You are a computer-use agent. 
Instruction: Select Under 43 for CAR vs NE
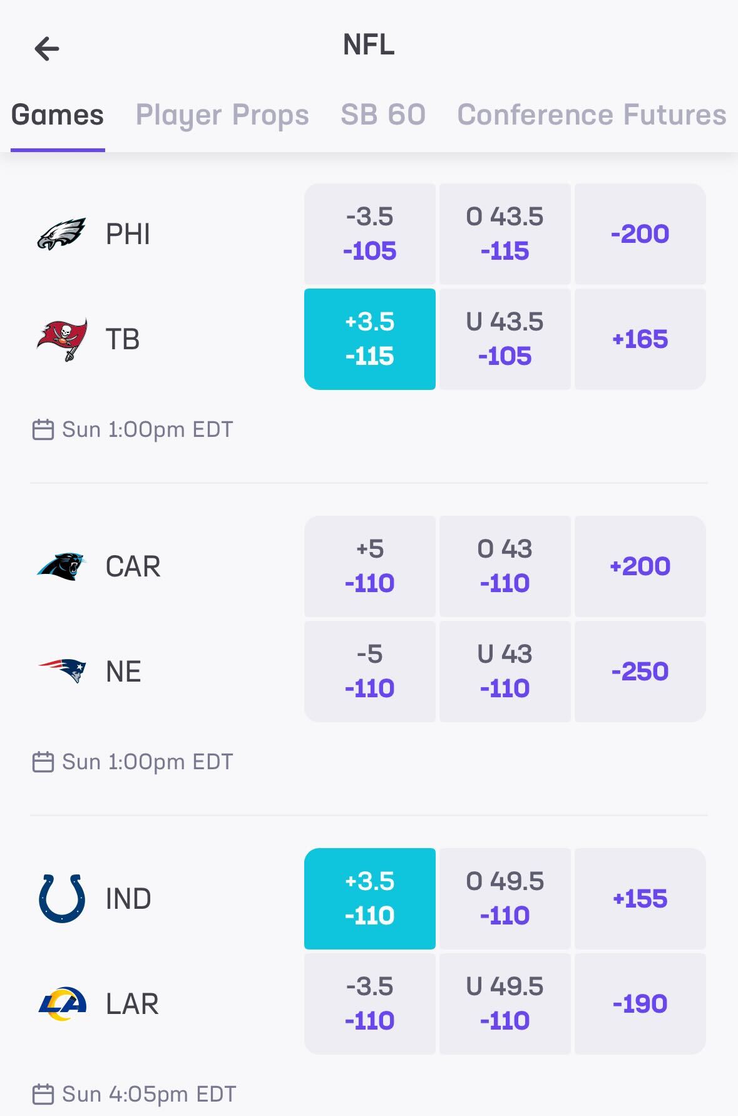505,671
